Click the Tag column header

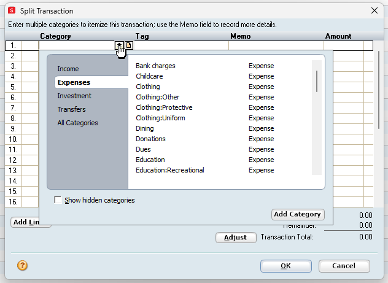pos(142,36)
